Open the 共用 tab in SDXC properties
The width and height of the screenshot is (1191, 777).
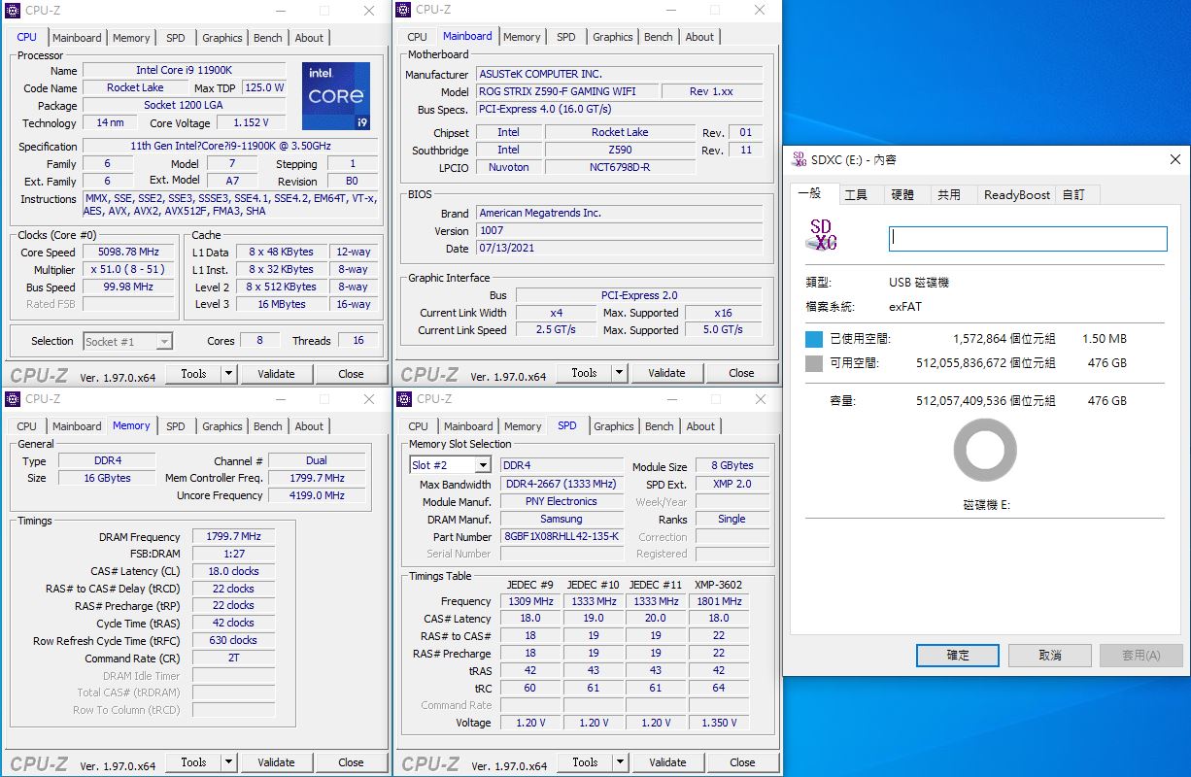[x=949, y=195]
